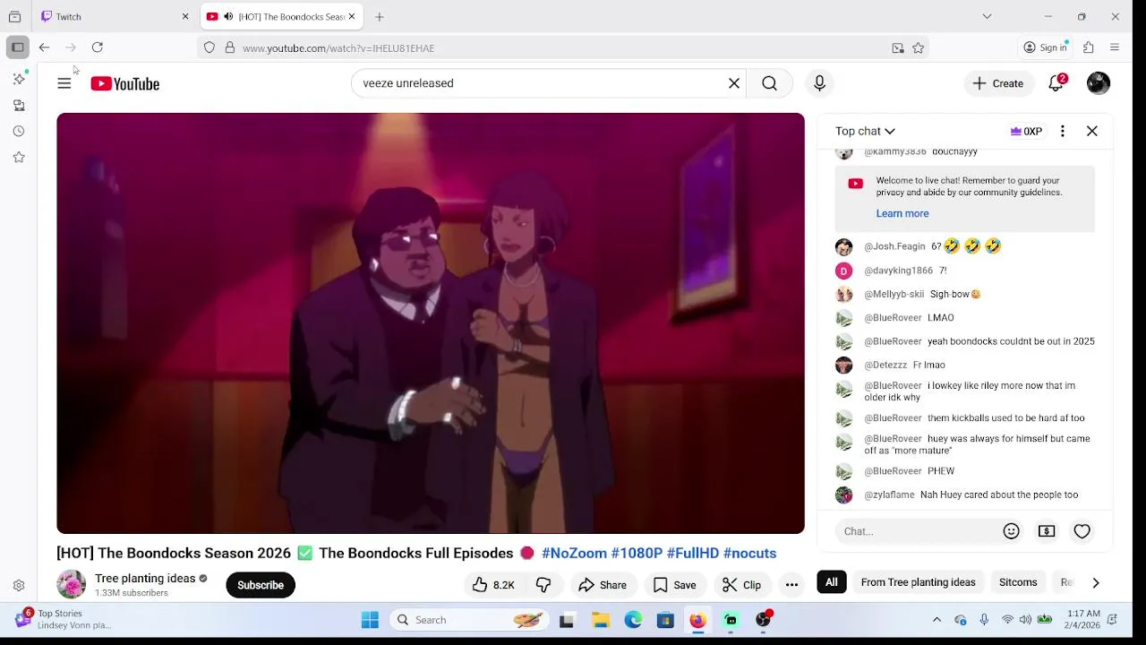1146x645 pixels.
Task: Search with your voice microphone
Action: click(819, 83)
